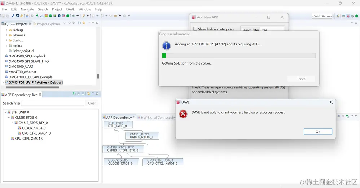360x188 pixels.
Task: Select the linker_script.ld file
Action: (x=23, y=51)
